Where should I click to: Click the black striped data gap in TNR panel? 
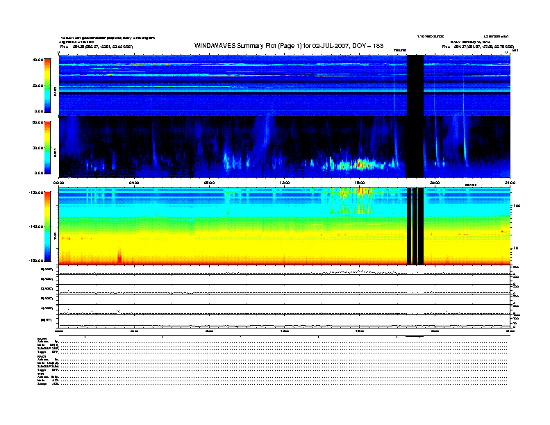click(x=415, y=226)
